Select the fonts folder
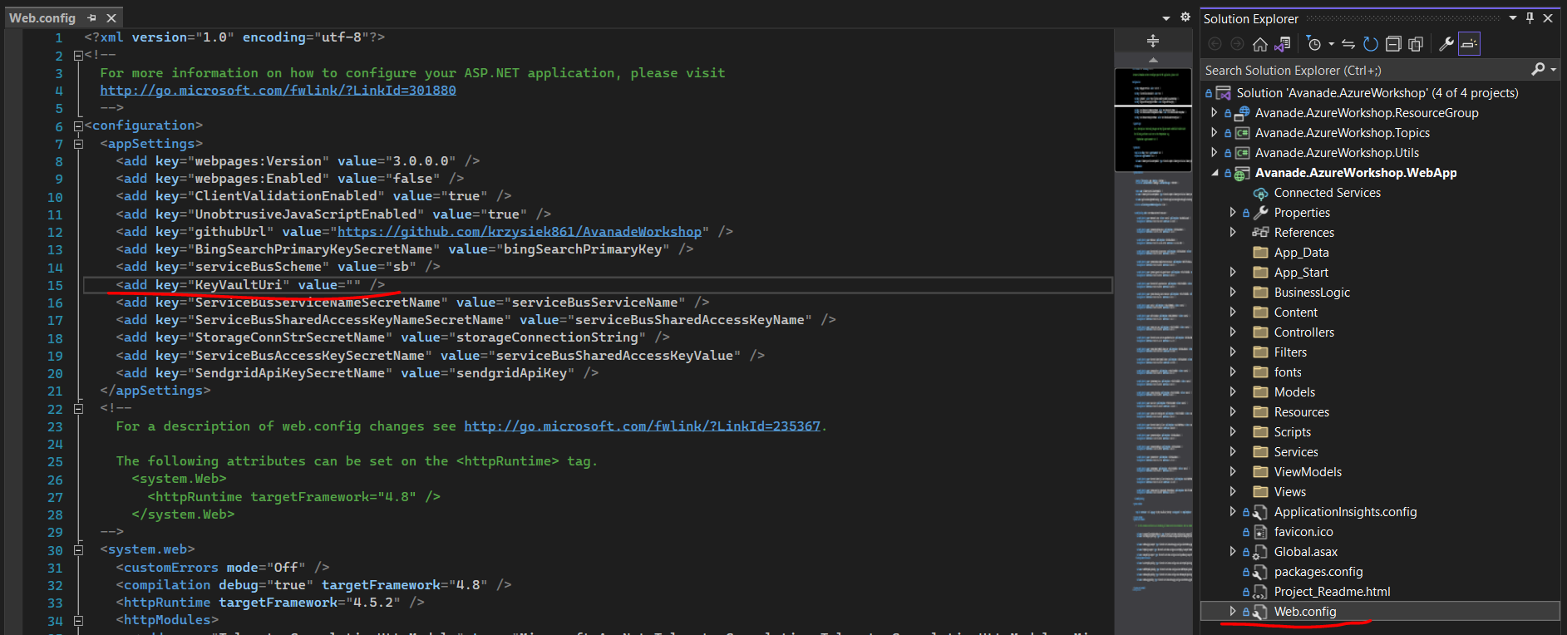The width and height of the screenshot is (1567, 635). click(1288, 372)
